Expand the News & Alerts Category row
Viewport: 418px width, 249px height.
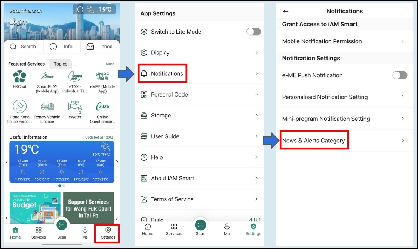(x=343, y=141)
